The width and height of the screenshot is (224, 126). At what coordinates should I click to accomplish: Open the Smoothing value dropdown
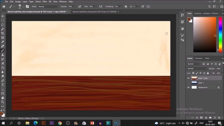[122, 7]
